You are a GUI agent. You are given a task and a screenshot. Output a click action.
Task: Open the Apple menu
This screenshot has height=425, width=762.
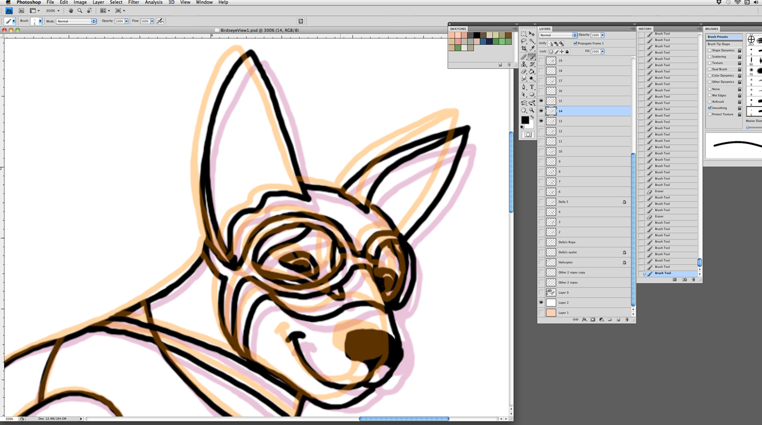[x=8, y=3]
